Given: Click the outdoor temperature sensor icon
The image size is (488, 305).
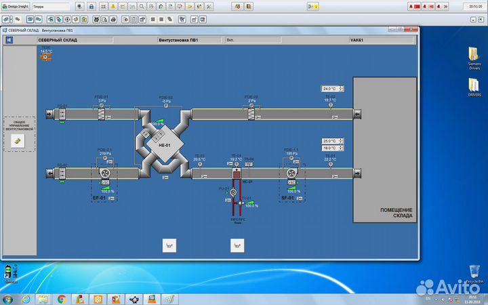Looking at the screenshot, I should point(45,58).
